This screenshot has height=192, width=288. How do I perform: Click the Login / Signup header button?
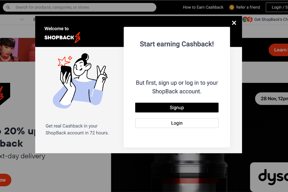click(277, 7)
